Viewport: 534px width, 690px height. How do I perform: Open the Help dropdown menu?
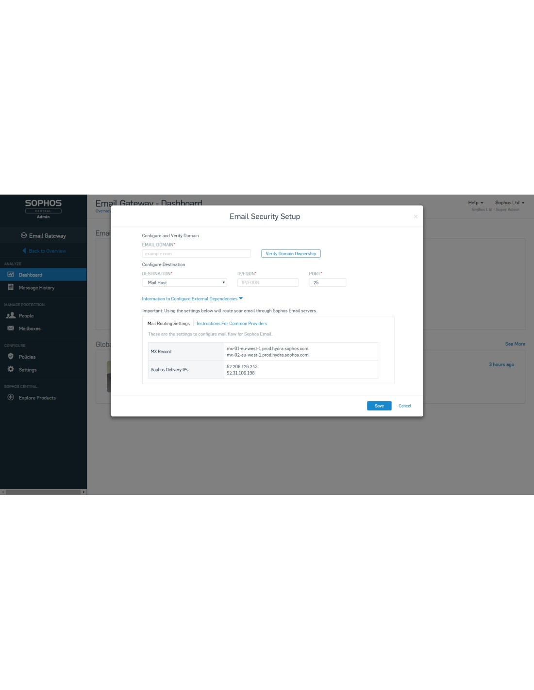[475, 203]
